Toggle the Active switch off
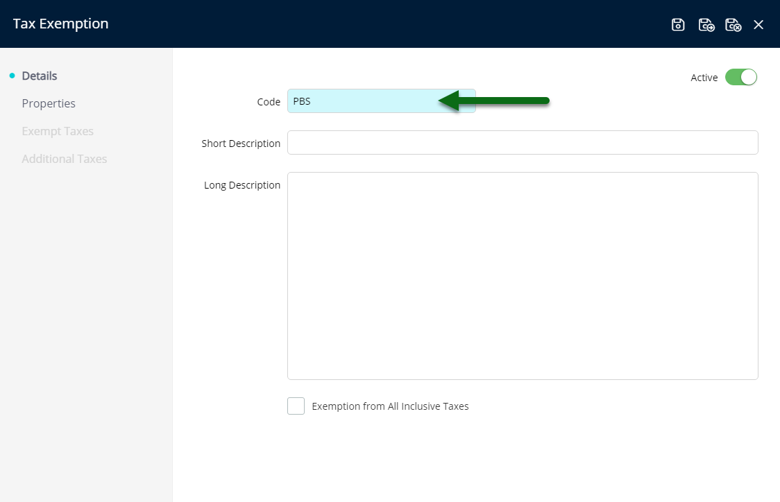The height and width of the screenshot is (502, 780). 740,77
